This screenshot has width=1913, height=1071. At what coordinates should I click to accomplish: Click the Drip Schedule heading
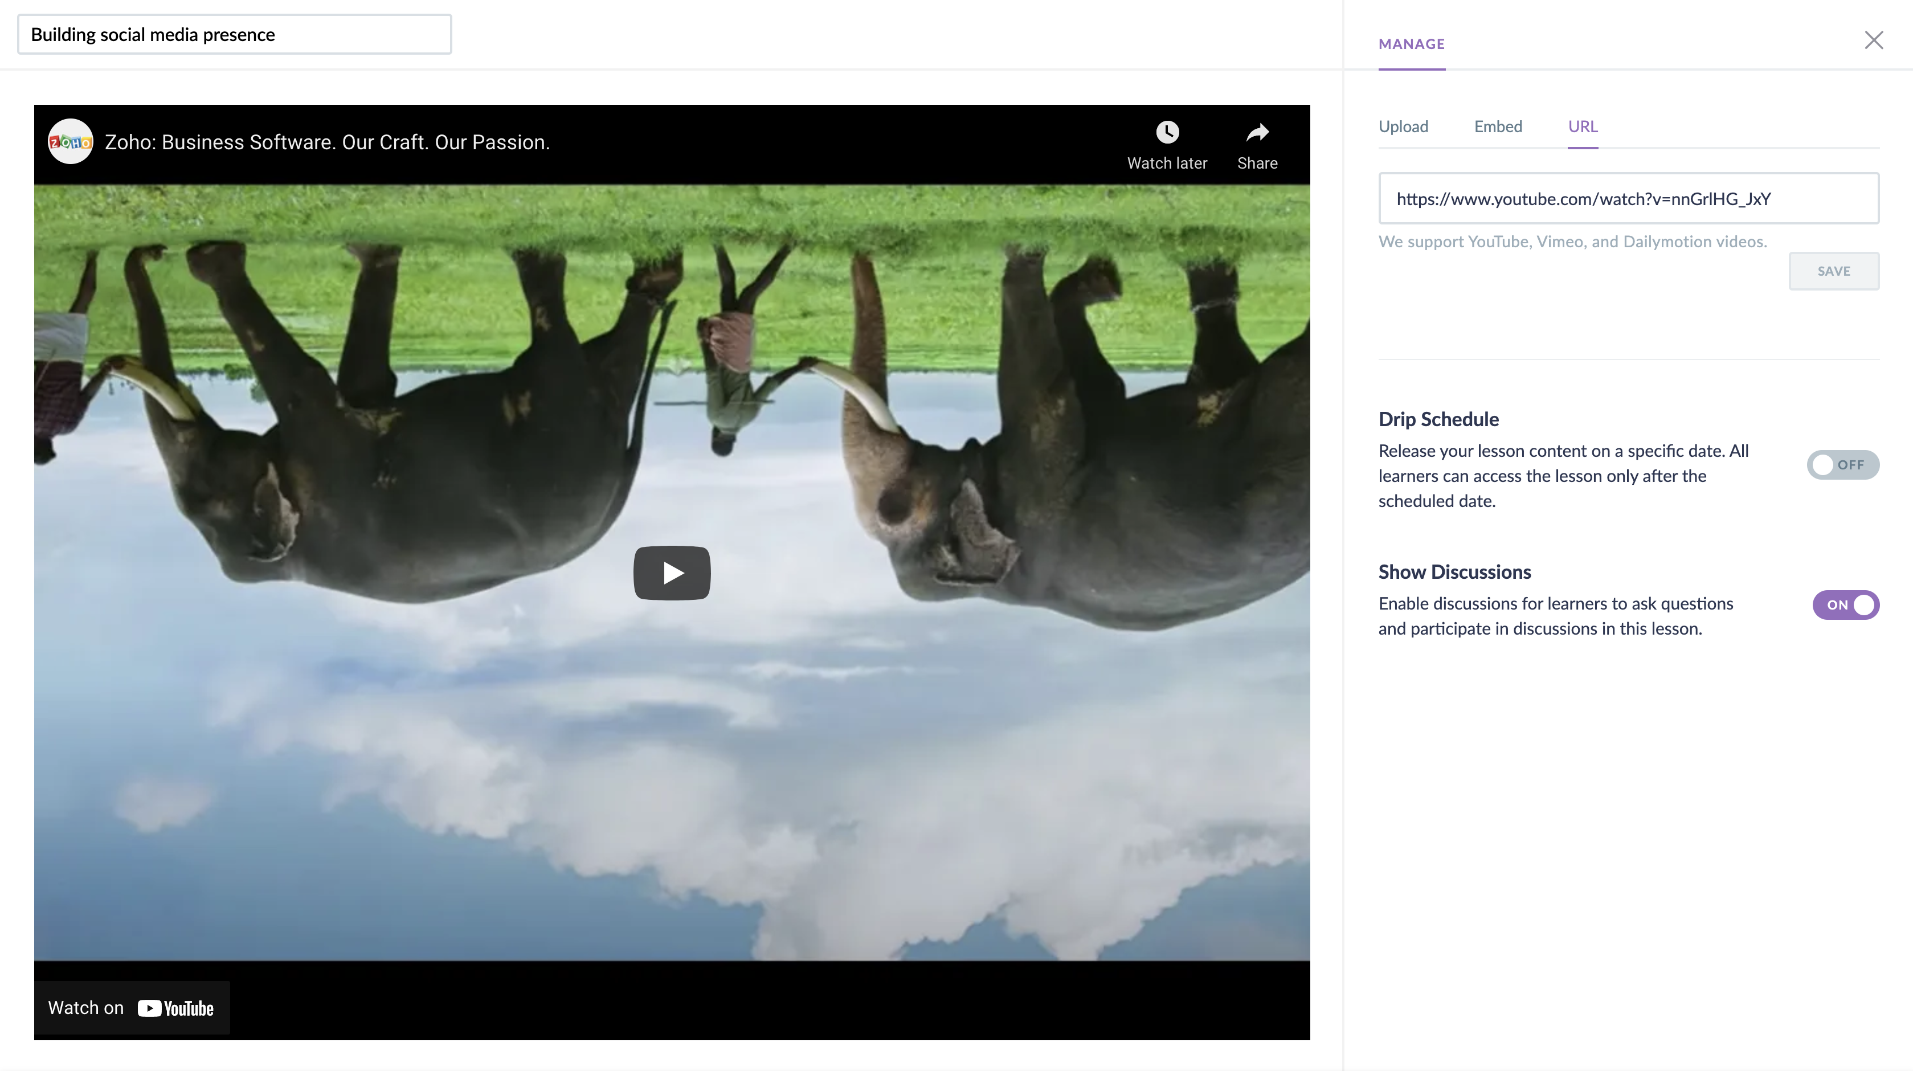coord(1438,420)
